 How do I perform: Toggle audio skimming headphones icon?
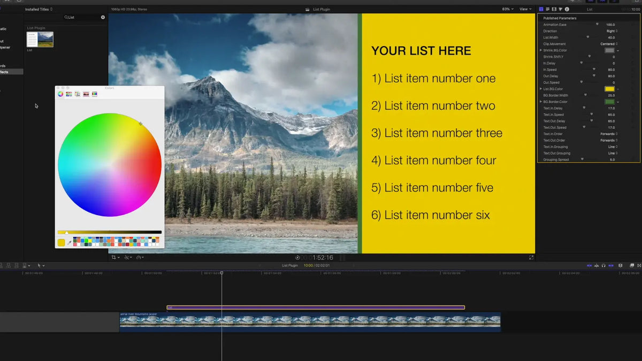(x=603, y=265)
